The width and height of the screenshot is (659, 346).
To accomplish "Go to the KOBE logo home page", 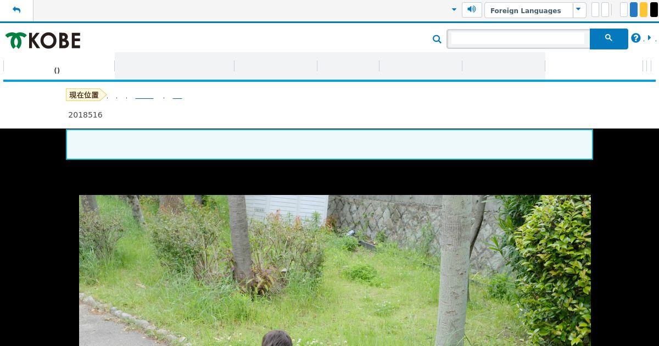I will 43,40.
